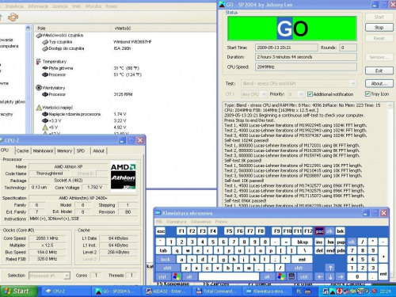396x297 pixels.
Task: Toggle the slk key on on-screen keyboard
Action: tap(329, 231)
